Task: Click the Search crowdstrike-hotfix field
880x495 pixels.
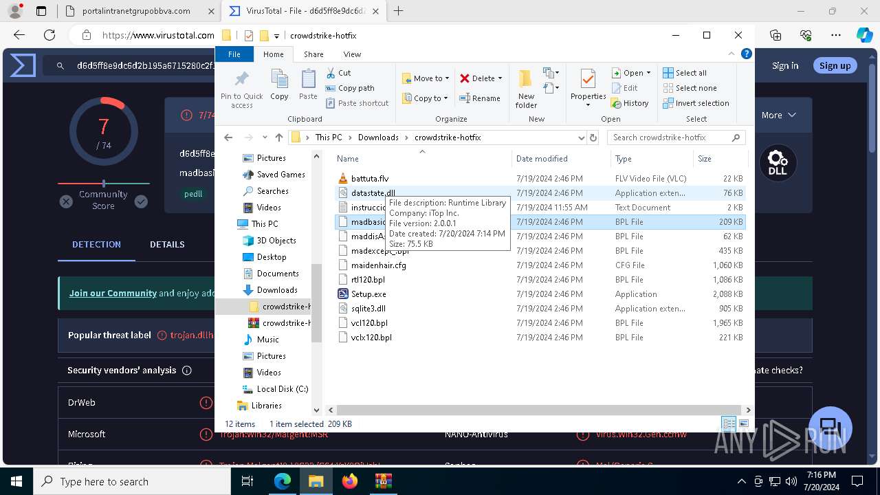Action: 676,137
